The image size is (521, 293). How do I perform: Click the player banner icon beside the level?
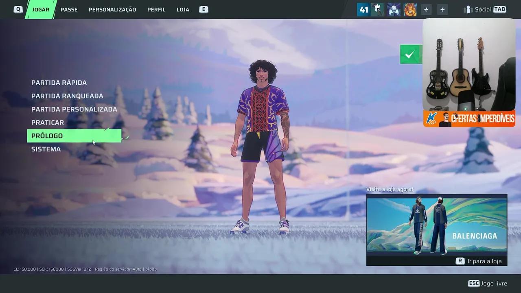click(x=377, y=9)
